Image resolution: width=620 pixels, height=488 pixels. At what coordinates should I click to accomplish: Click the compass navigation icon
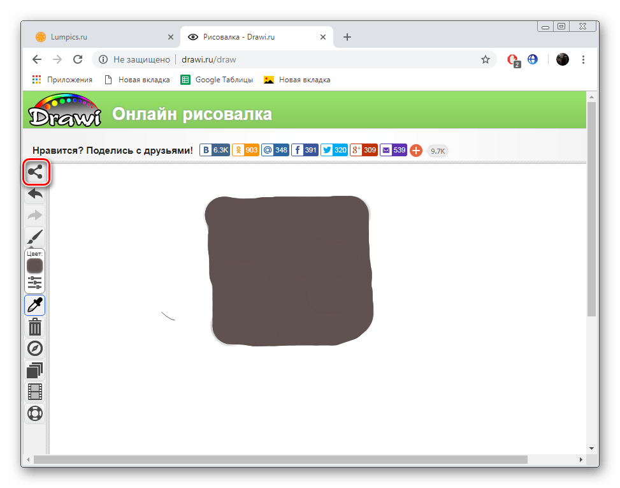35,348
